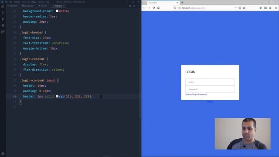Reload the page in Firefox
The image size is (279, 157).
154,8
